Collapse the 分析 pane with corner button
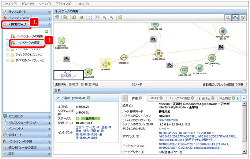 coord(244,91)
